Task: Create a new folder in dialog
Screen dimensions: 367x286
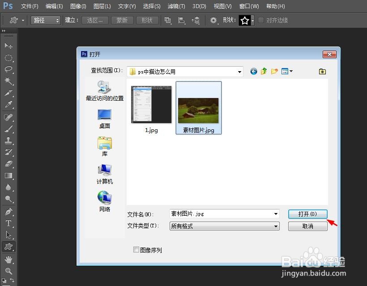Action: (274, 71)
